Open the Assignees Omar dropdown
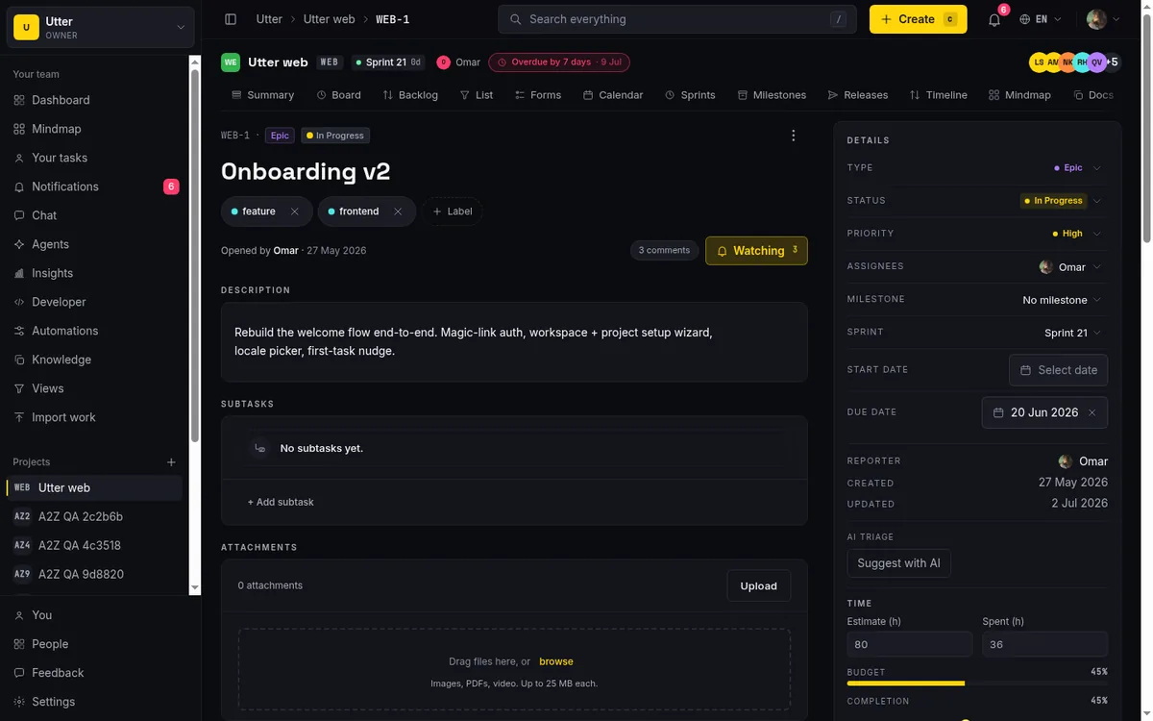This screenshot has height=721, width=1153. (x=1070, y=267)
